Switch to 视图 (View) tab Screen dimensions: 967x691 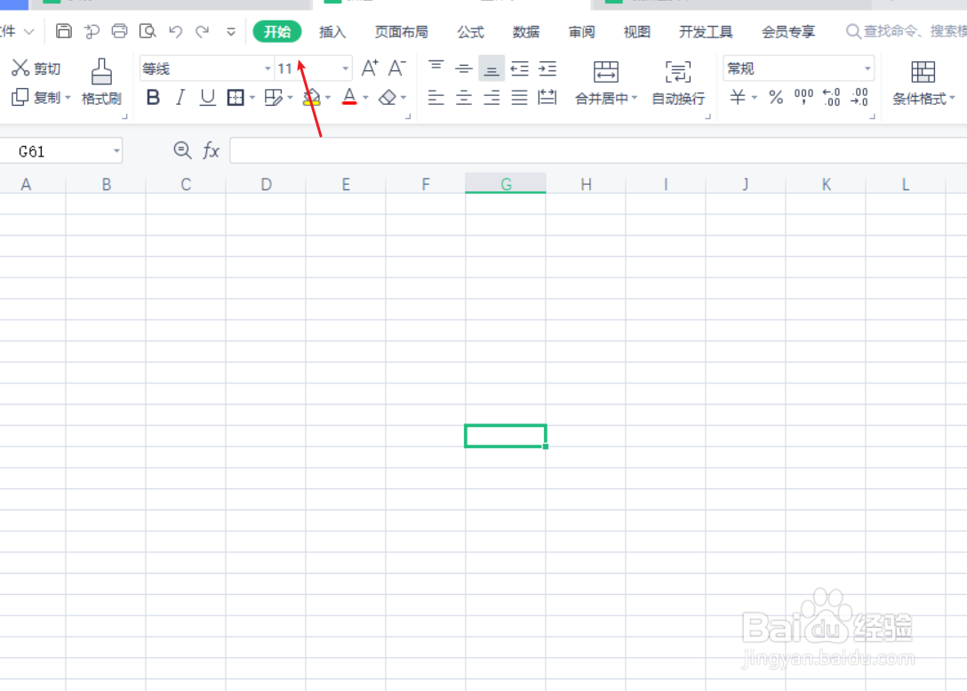[637, 31]
